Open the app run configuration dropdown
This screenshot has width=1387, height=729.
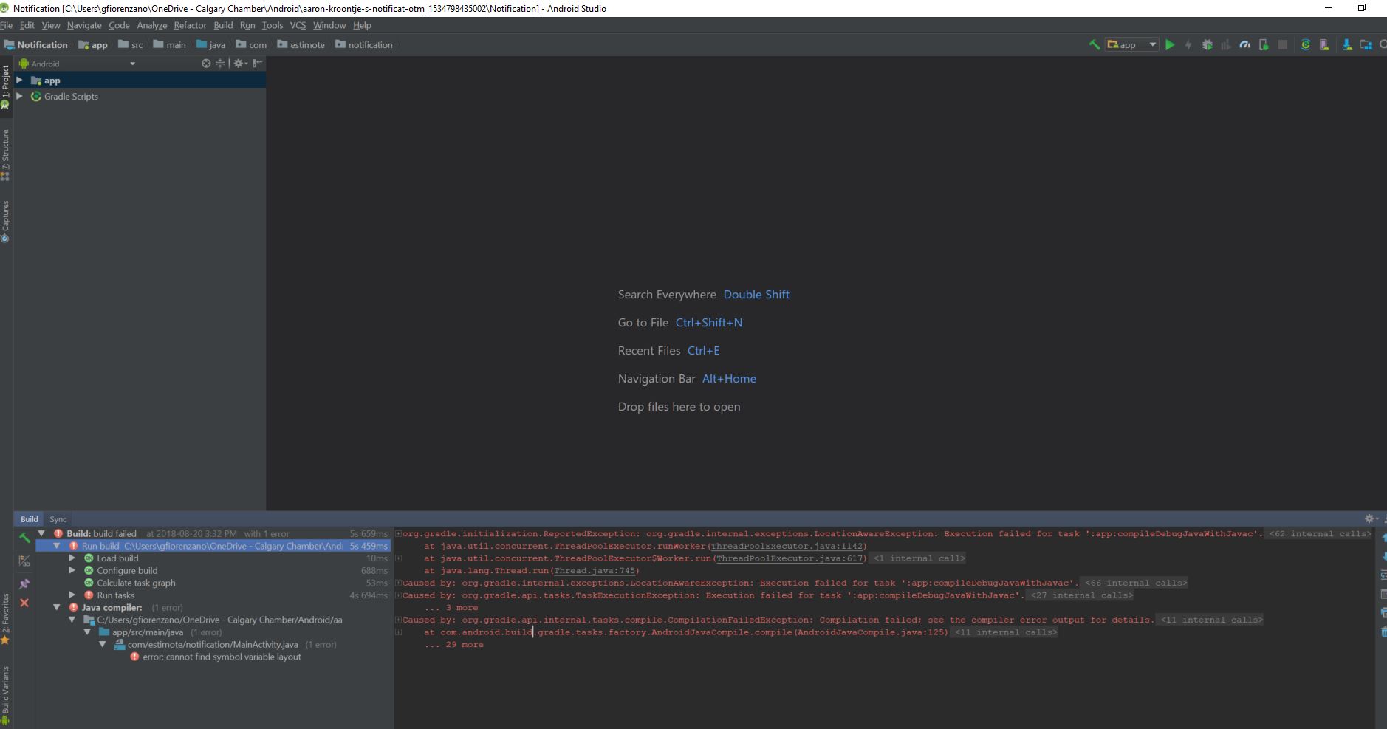pyautogui.click(x=1131, y=45)
